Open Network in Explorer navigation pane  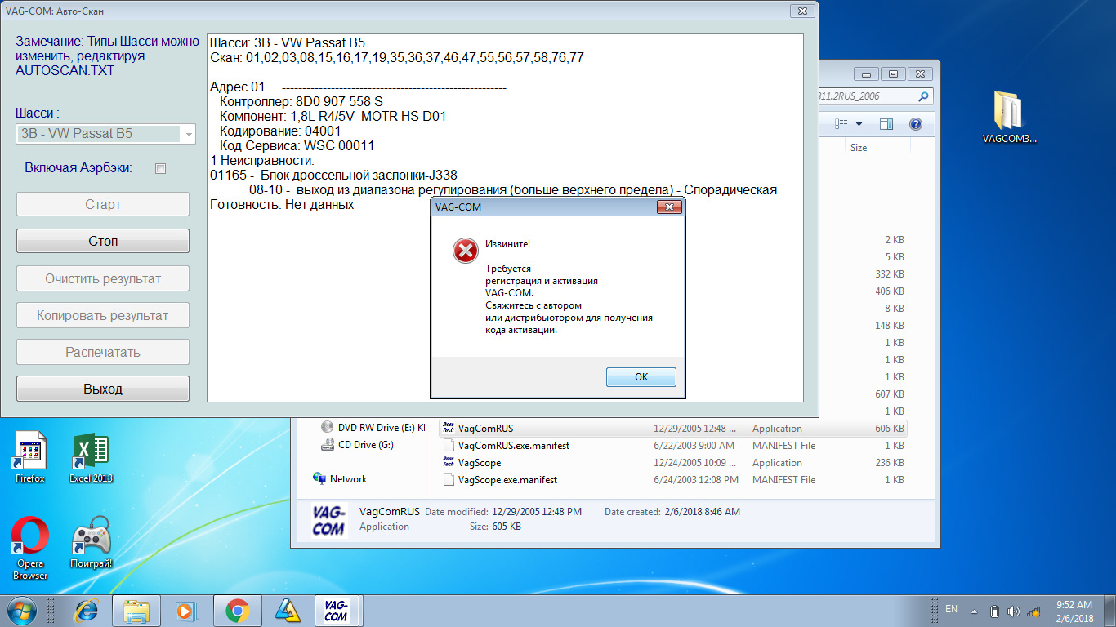point(340,479)
